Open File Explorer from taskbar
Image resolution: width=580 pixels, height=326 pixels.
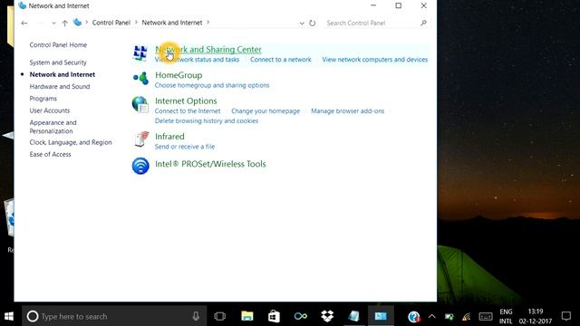[x=247, y=316]
